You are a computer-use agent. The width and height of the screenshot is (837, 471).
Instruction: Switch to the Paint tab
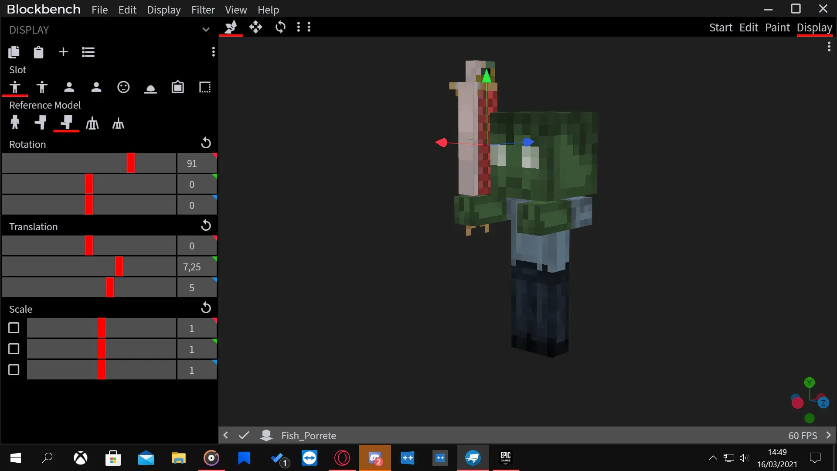[777, 27]
